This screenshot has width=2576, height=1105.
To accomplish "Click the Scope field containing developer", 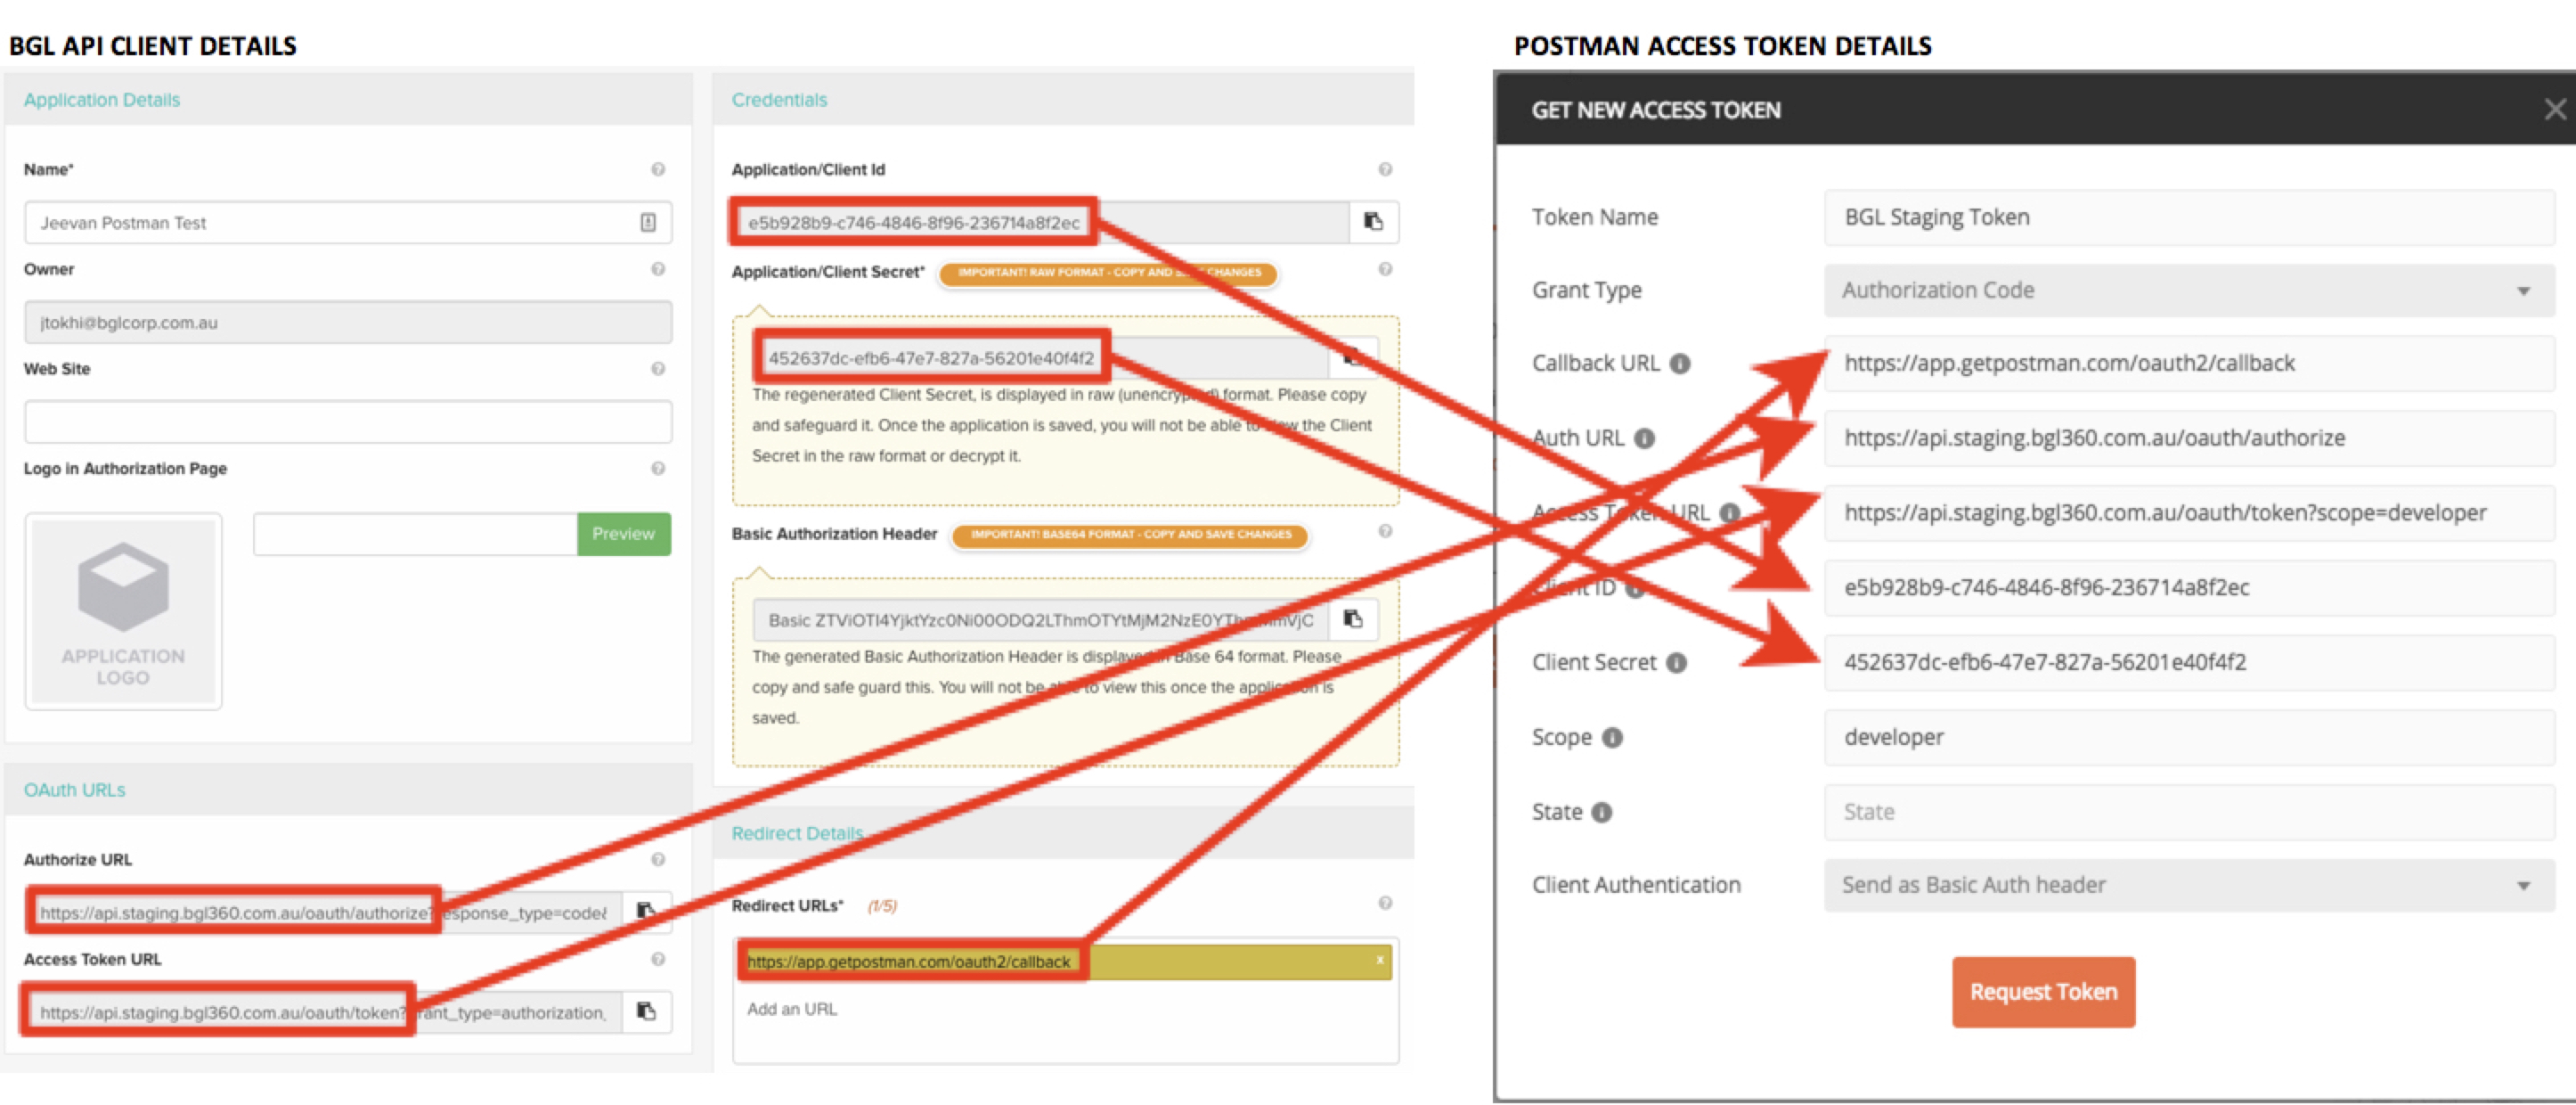I will pyautogui.click(x=2189, y=738).
